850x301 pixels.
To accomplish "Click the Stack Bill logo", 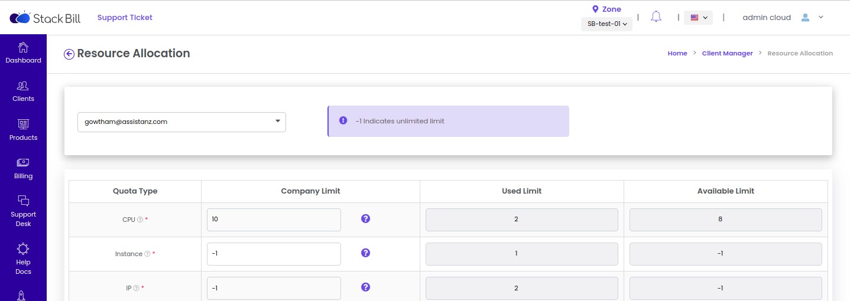I will [x=46, y=18].
